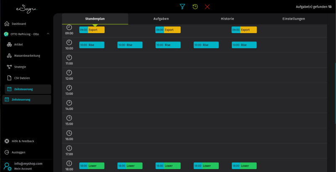Click the red X icon in top toolbar

point(207,7)
